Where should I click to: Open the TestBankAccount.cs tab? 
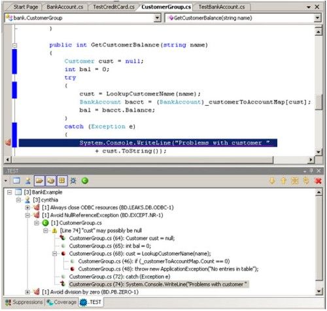(x=222, y=7)
